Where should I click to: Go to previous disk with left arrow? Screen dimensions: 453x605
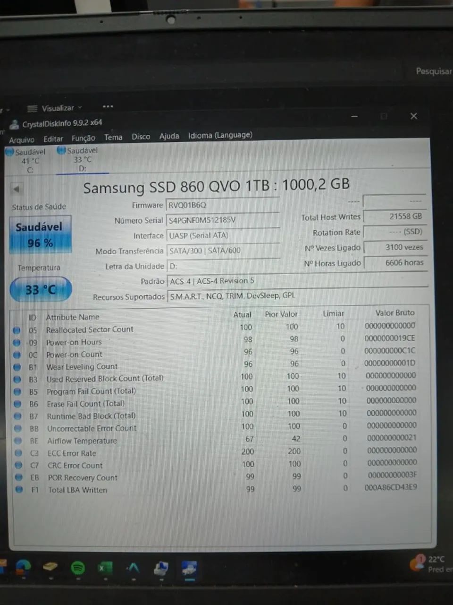pos(17,189)
